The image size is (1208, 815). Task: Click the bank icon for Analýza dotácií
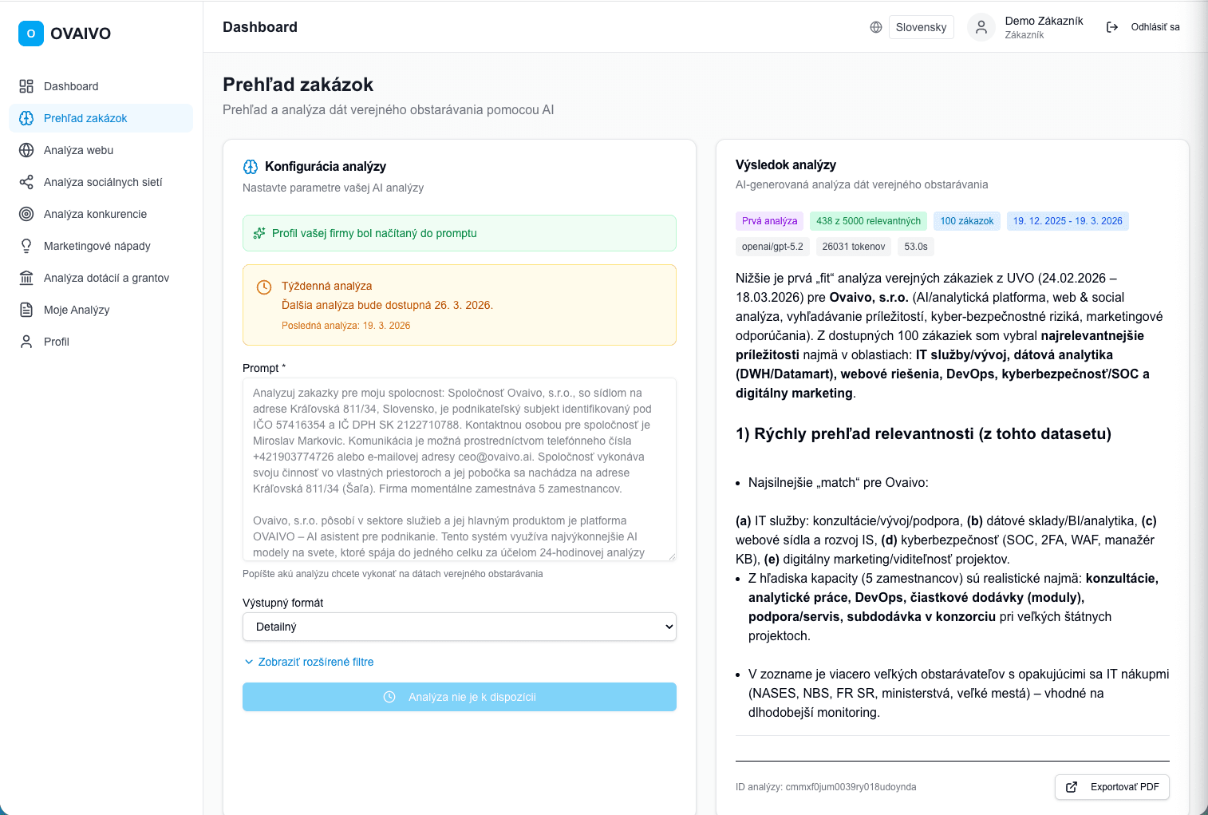pos(26,278)
